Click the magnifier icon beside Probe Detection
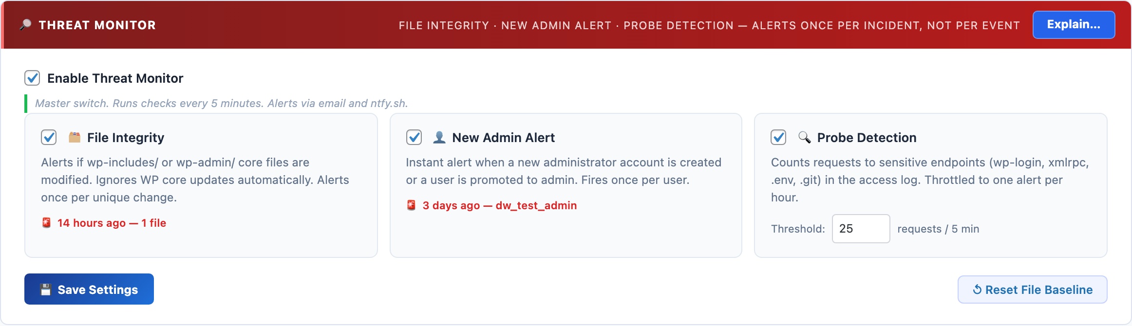The width and height of the screenshot is (1132, 326). (804, 138)
